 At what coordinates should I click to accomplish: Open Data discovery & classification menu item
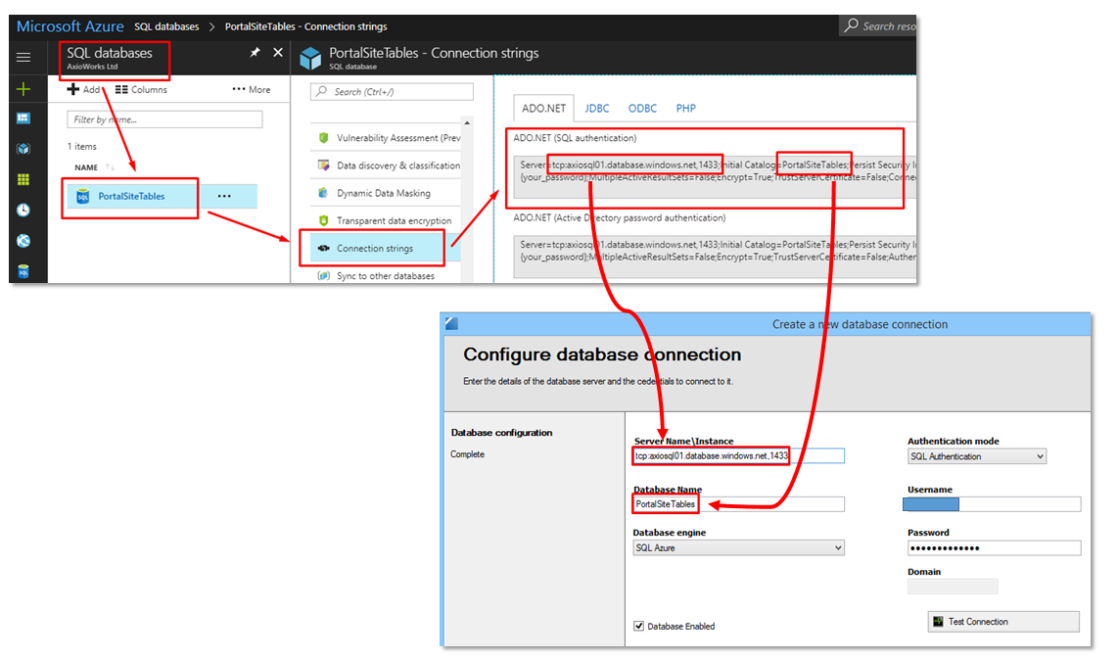385,165
